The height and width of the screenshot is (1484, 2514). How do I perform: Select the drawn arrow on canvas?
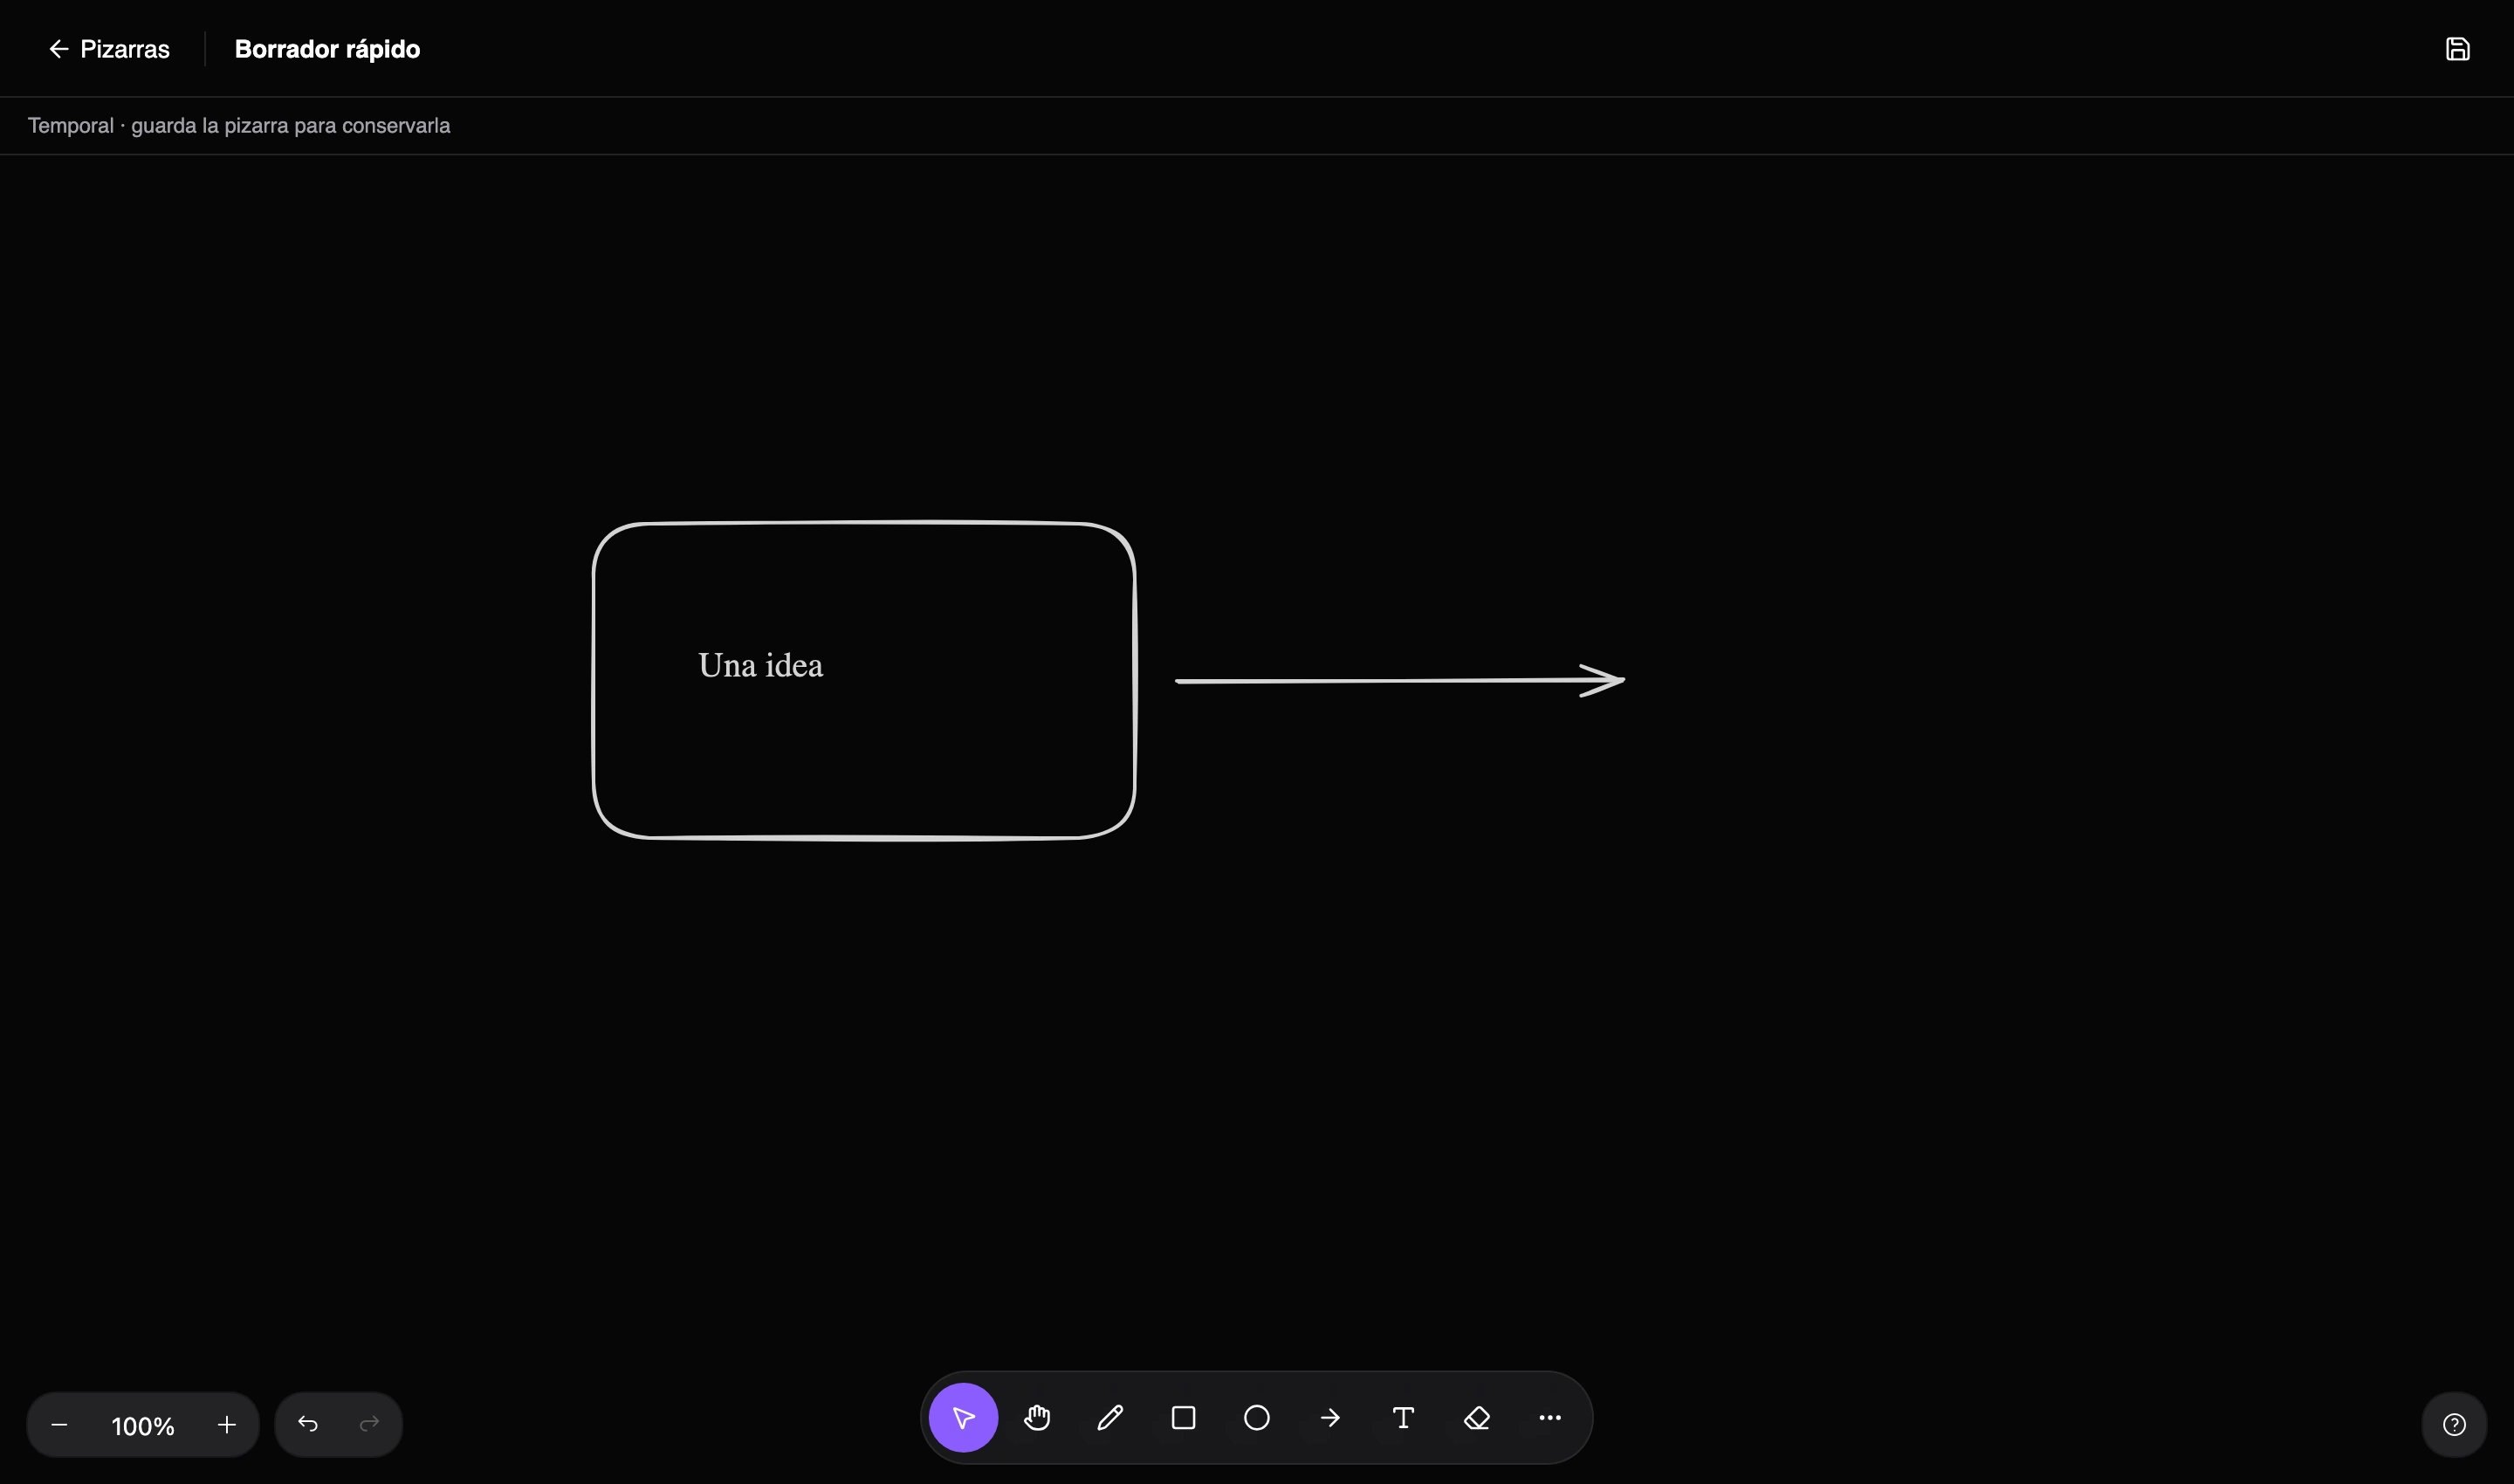click(x=1400, y=681)
